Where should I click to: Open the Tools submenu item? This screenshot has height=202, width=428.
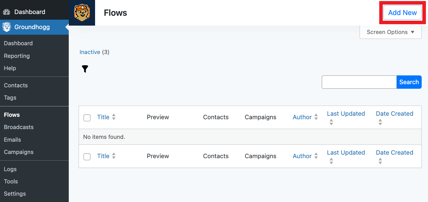(x=11, y=181)
